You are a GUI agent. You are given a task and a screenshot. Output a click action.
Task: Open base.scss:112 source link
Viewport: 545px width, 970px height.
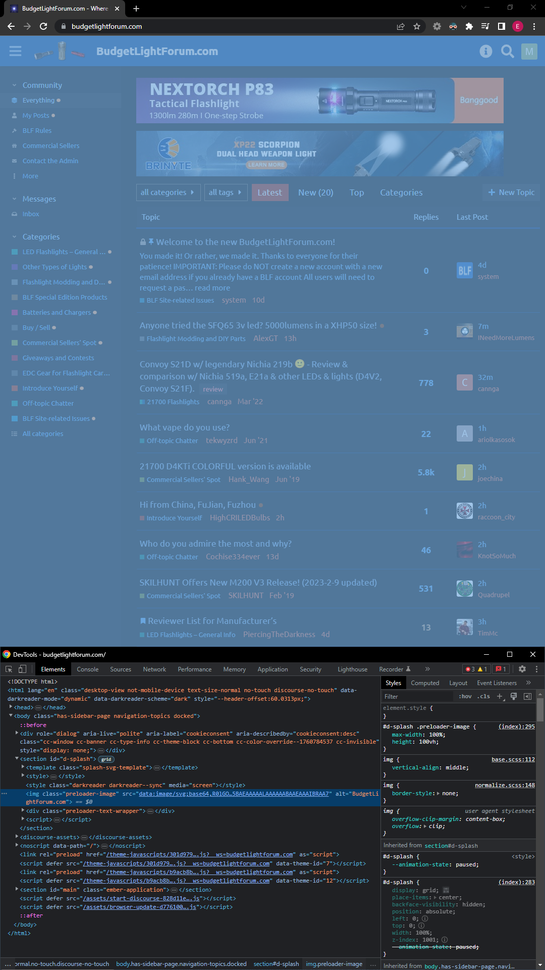(513, 759)
